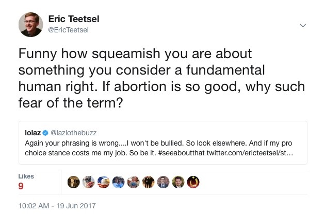
Task: Open Eric Teetsel's profile picture
Action: coord(31,24)
